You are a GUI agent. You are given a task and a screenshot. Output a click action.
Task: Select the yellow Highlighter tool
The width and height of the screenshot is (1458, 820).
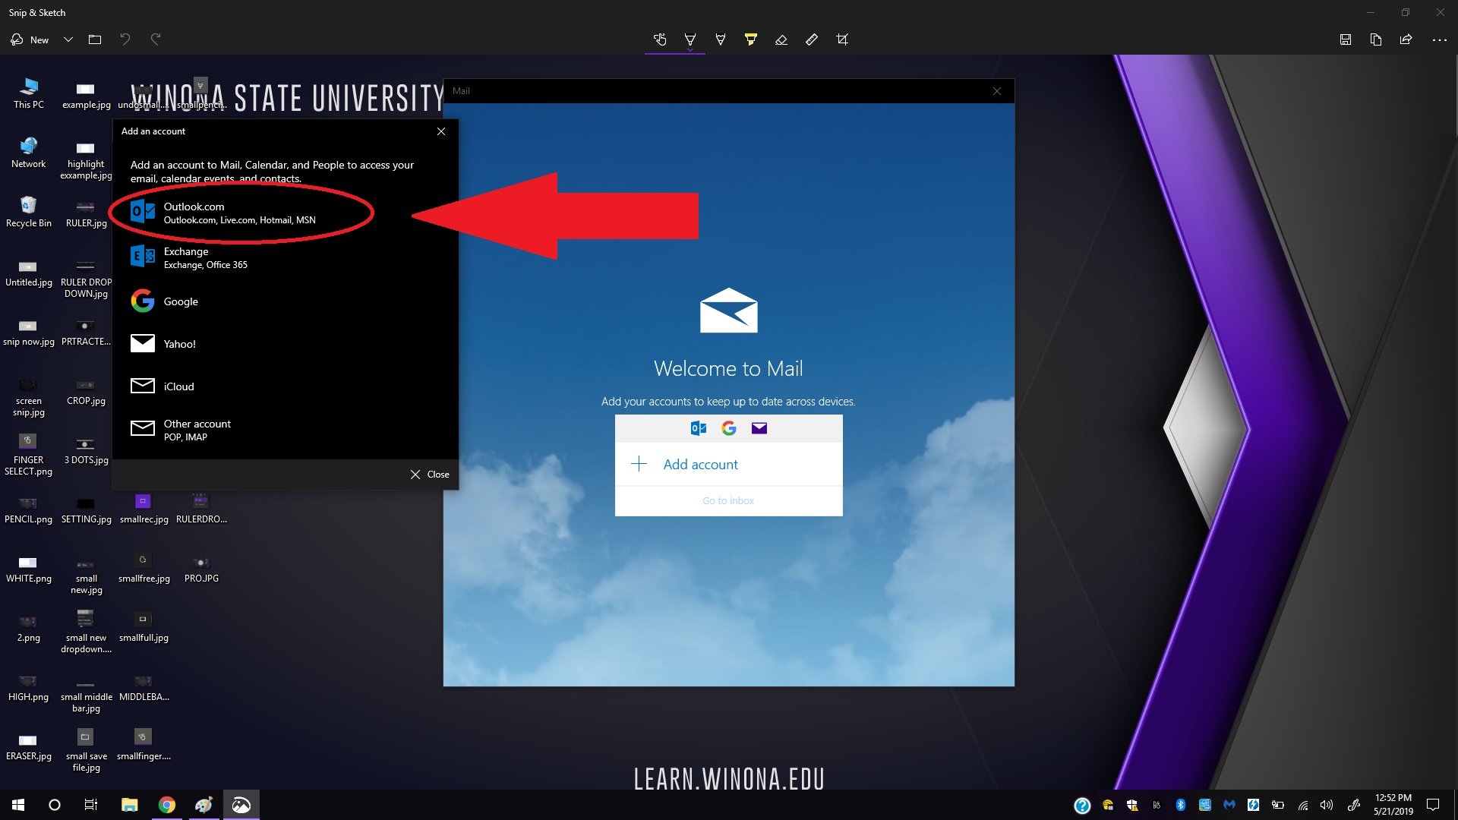751,39
